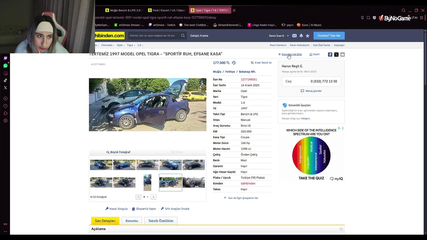Report listing via İlan ile İlgili Şikayetim Var
This screenshot has width=427, height=240.
coord(241,198)
